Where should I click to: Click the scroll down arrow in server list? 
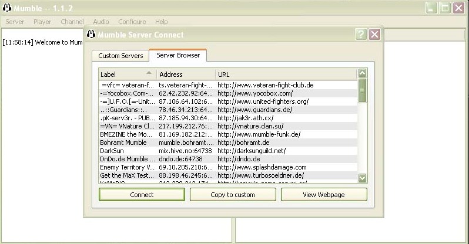pyautogui.click(x=362, y=178)
